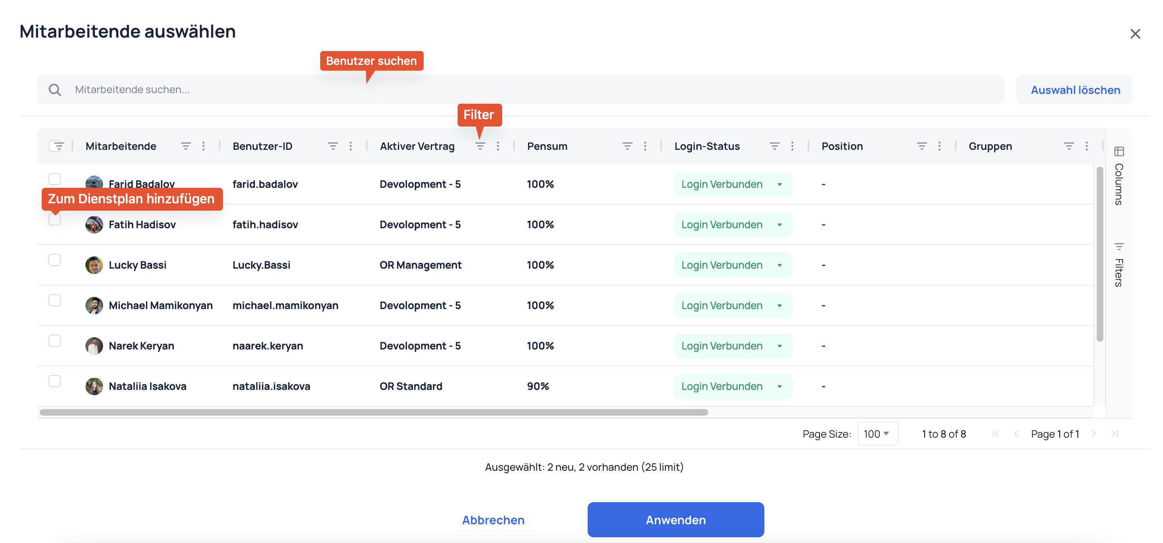The height and width of the screenshot is (543, 1163).
Task: Open Fatih Hadisov's Login Verbunden dropdown
Action: click(733, 225)
